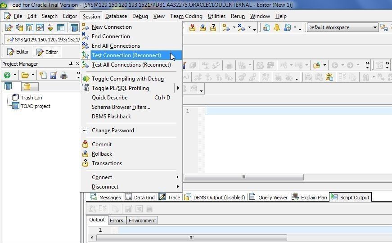Open the Schema Browser toolbar icon
Screen dimensions: 392x243
tap(19, 27)
